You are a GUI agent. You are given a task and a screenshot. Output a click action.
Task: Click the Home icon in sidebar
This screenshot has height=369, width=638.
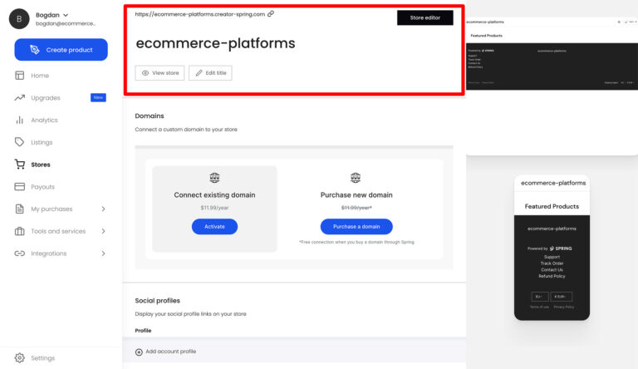[x=20, y=76]
